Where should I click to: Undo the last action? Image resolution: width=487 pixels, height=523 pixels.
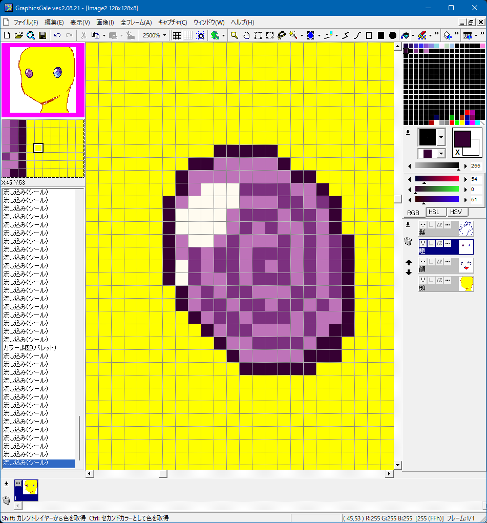point(57,35)
